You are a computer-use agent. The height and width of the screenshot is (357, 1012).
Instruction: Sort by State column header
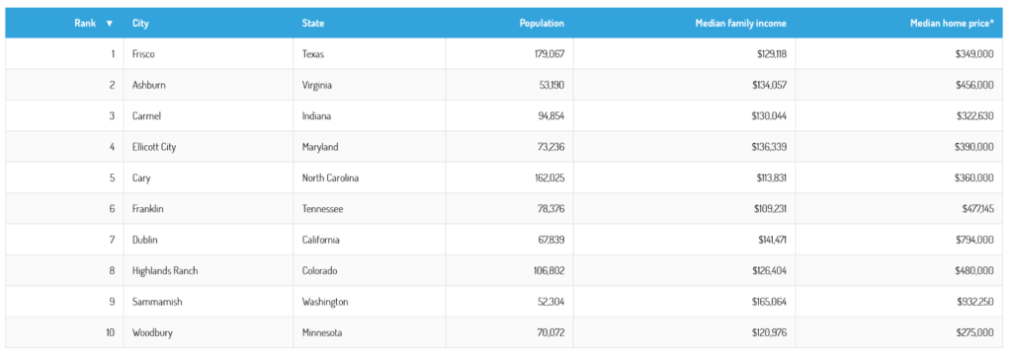313,24
